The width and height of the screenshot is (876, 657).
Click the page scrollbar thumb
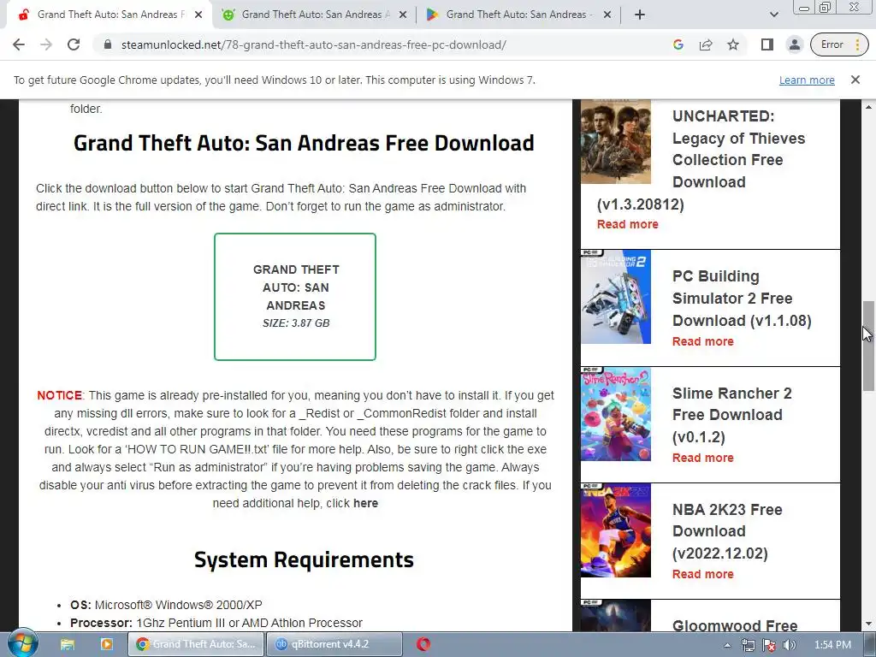(x=868, y=346)
